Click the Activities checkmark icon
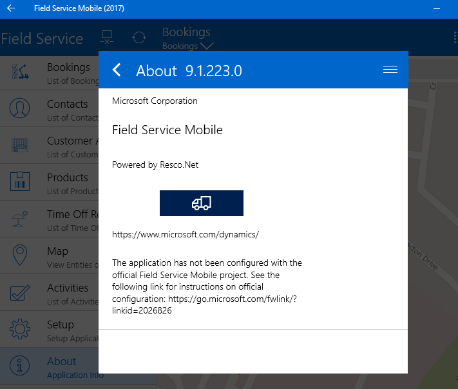This screenshot has height=389, width=458. tap(20, 293)
